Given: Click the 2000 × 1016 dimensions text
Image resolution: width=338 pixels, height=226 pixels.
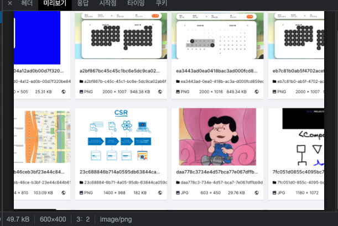Looking at the screenshot, I should coord(211,92).
